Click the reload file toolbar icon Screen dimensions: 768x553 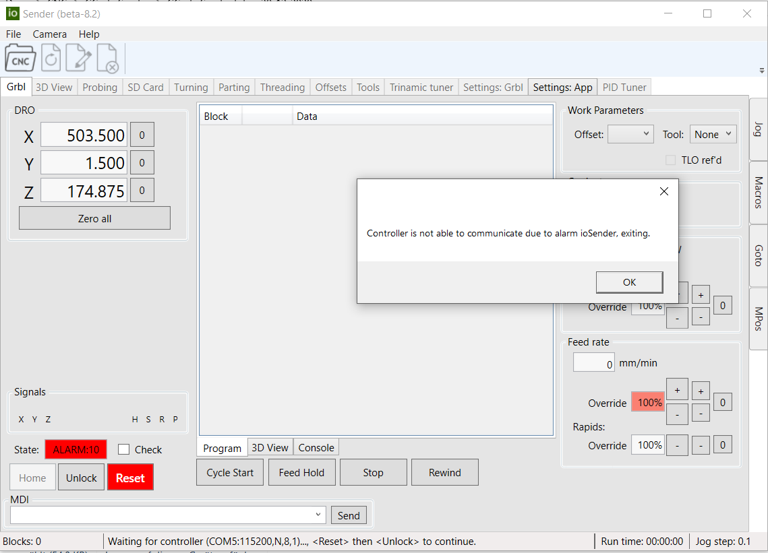(x=51, y=58)
